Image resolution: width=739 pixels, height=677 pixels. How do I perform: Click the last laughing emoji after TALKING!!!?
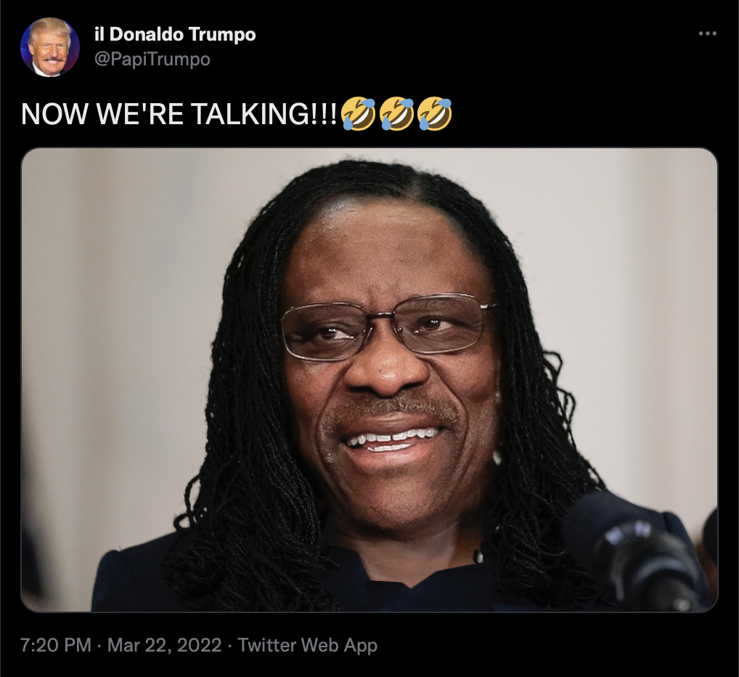click(x=435, y=113)
